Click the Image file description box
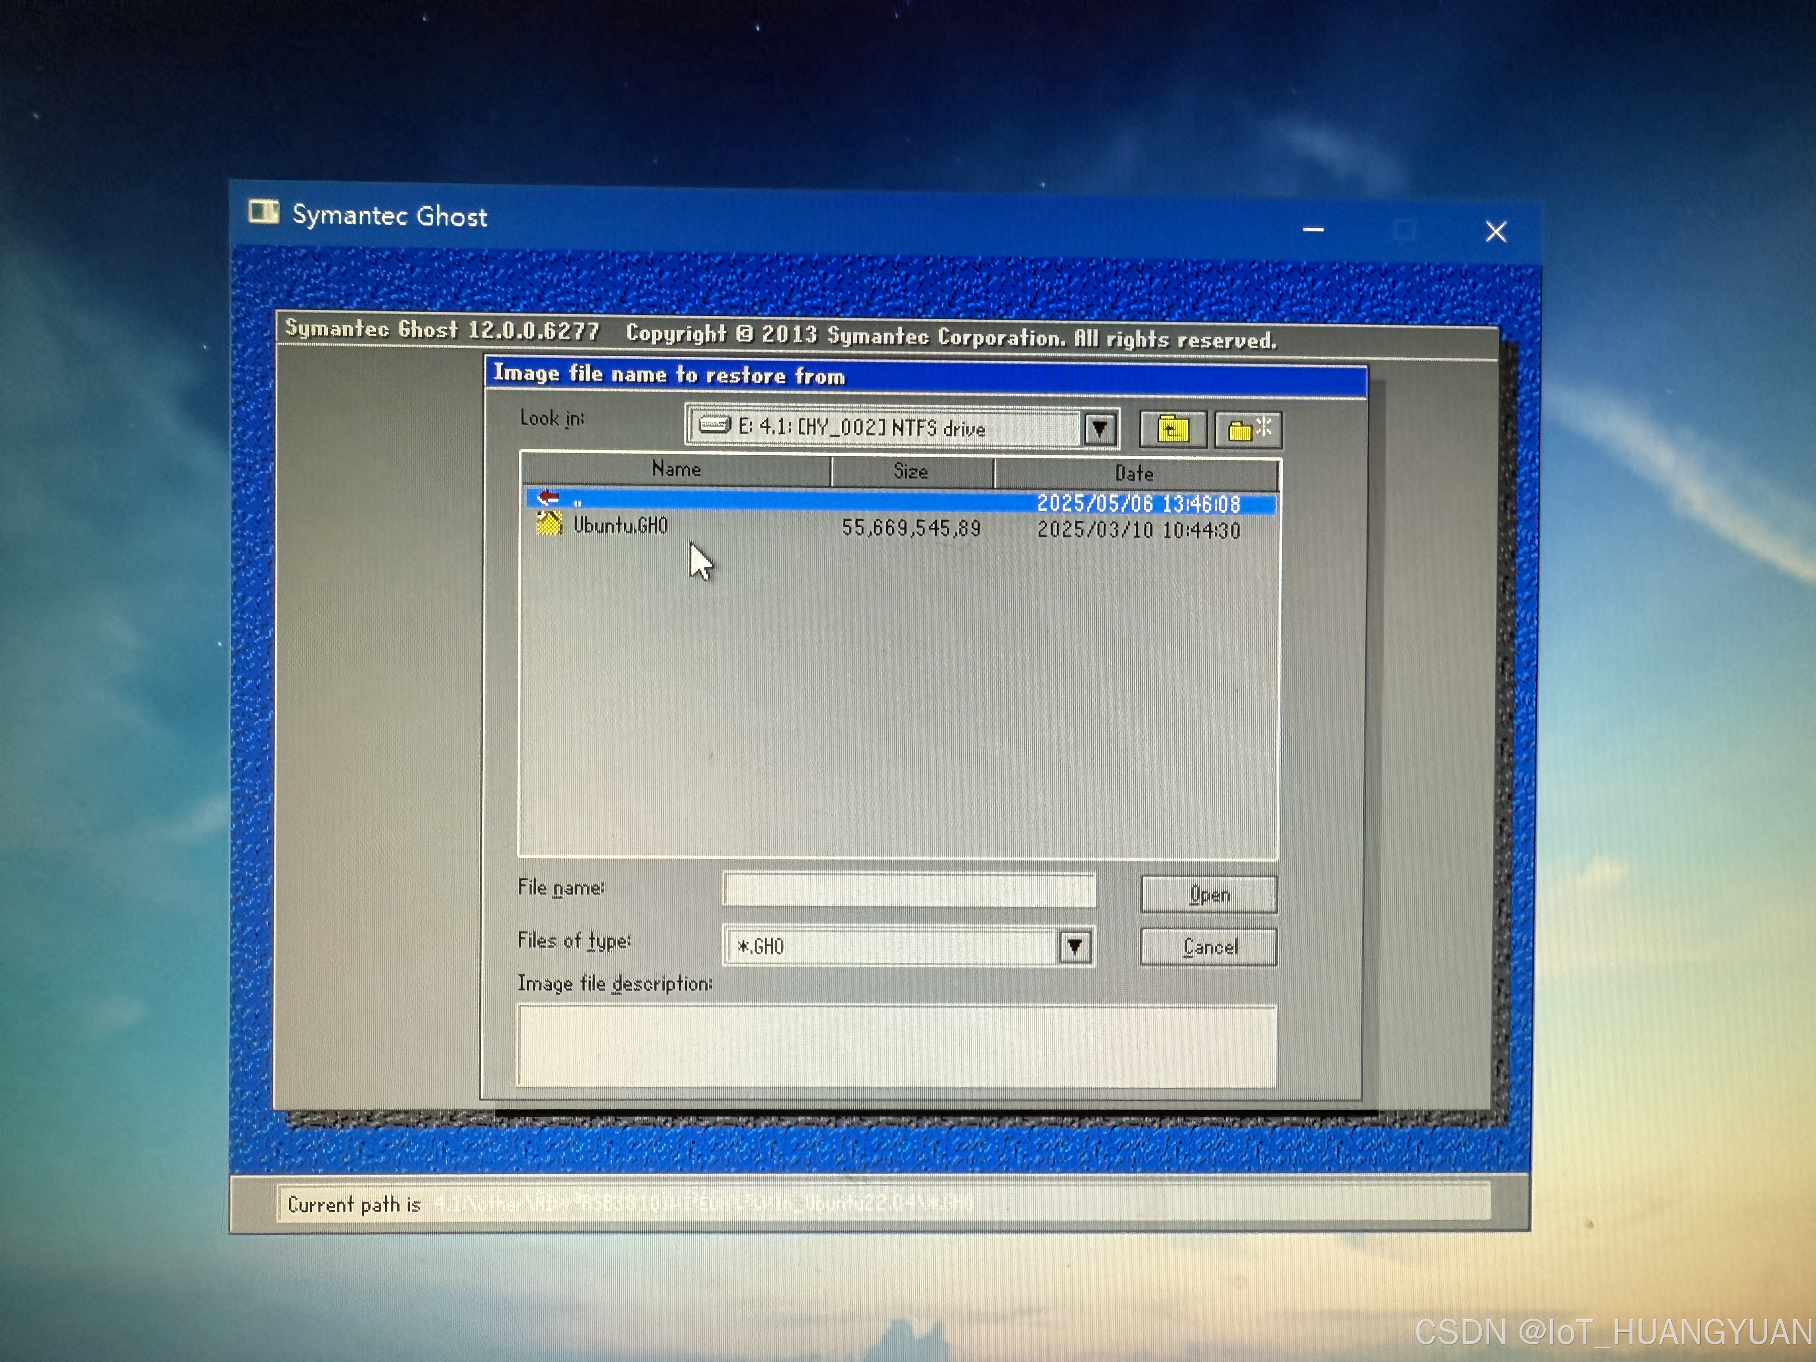This screenshot has width=1816, height=1362. [896, 1046]
